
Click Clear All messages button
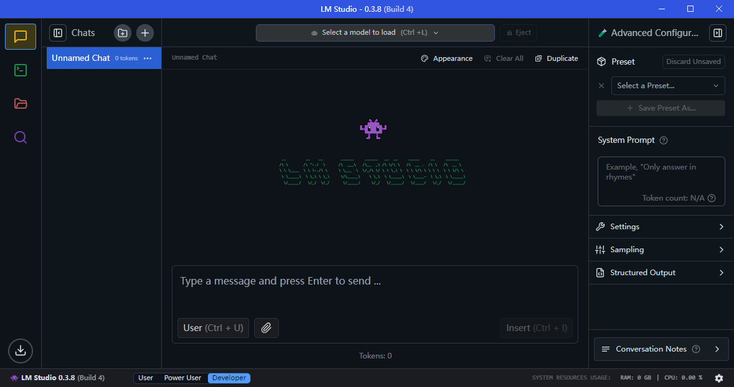click(504, 58)
